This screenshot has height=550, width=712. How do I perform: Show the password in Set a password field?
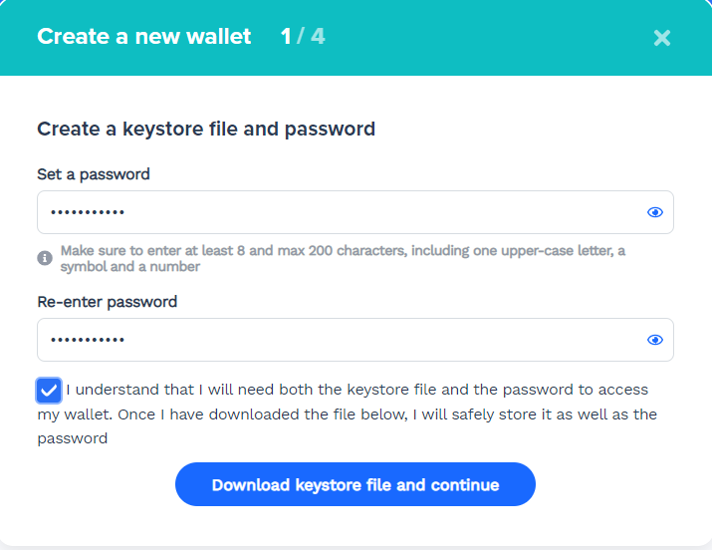655,212
